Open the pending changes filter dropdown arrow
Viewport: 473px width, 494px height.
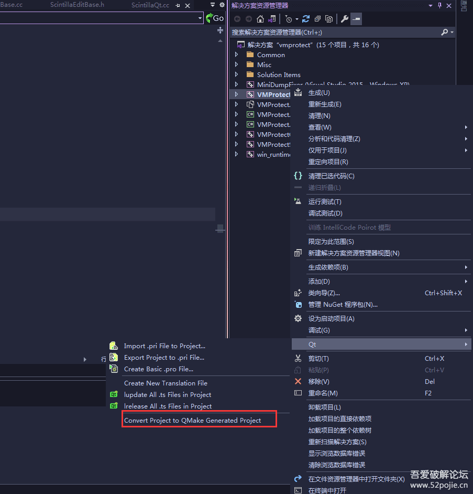pyautogui.click(x=297, y=19)
